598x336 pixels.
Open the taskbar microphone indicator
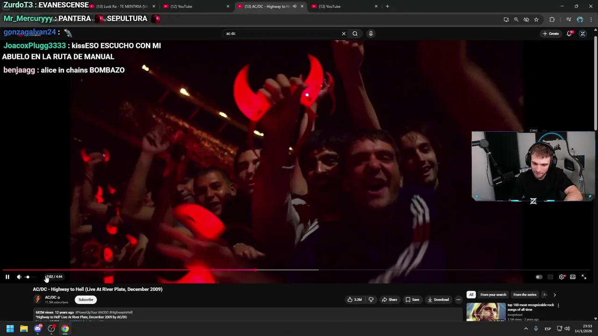point(536,329)
